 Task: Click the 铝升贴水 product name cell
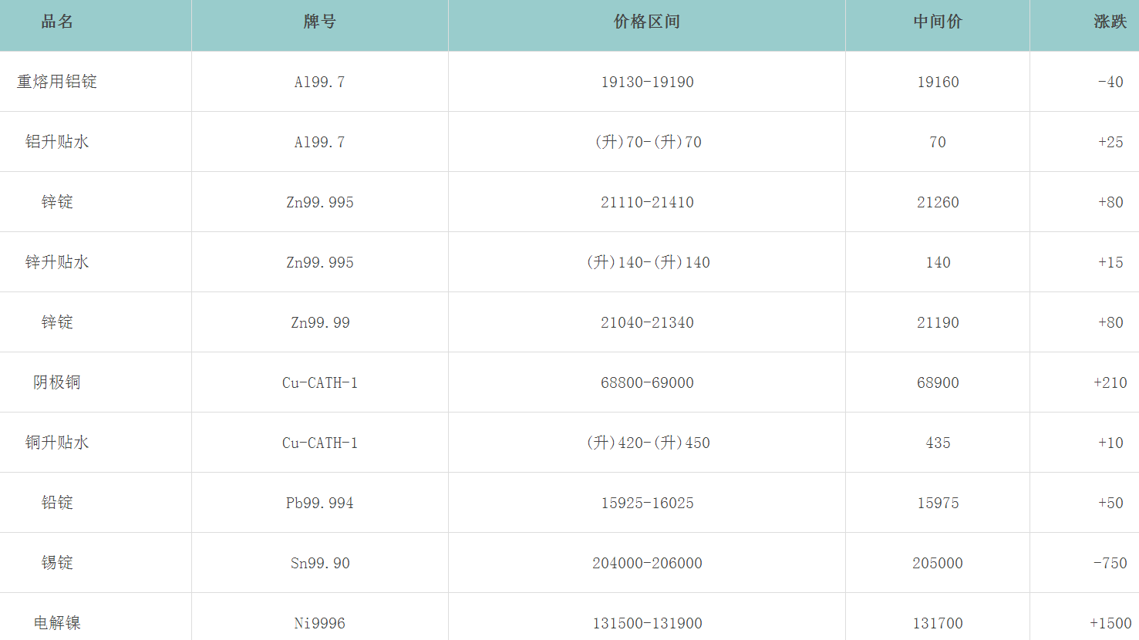(x=57, y=142)
